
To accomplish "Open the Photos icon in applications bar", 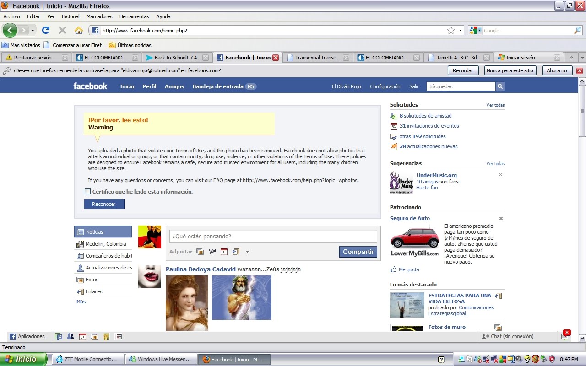I will point(94,336).
